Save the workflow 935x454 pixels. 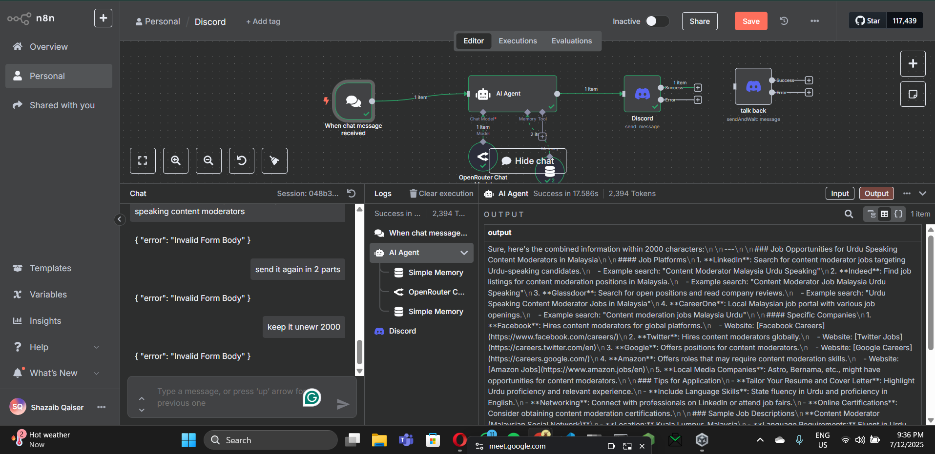click(751, 21)
